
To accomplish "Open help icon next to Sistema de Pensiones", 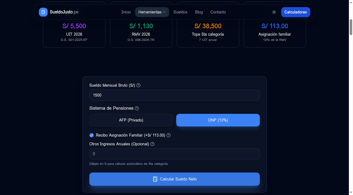I will click(x=137, y=108).
